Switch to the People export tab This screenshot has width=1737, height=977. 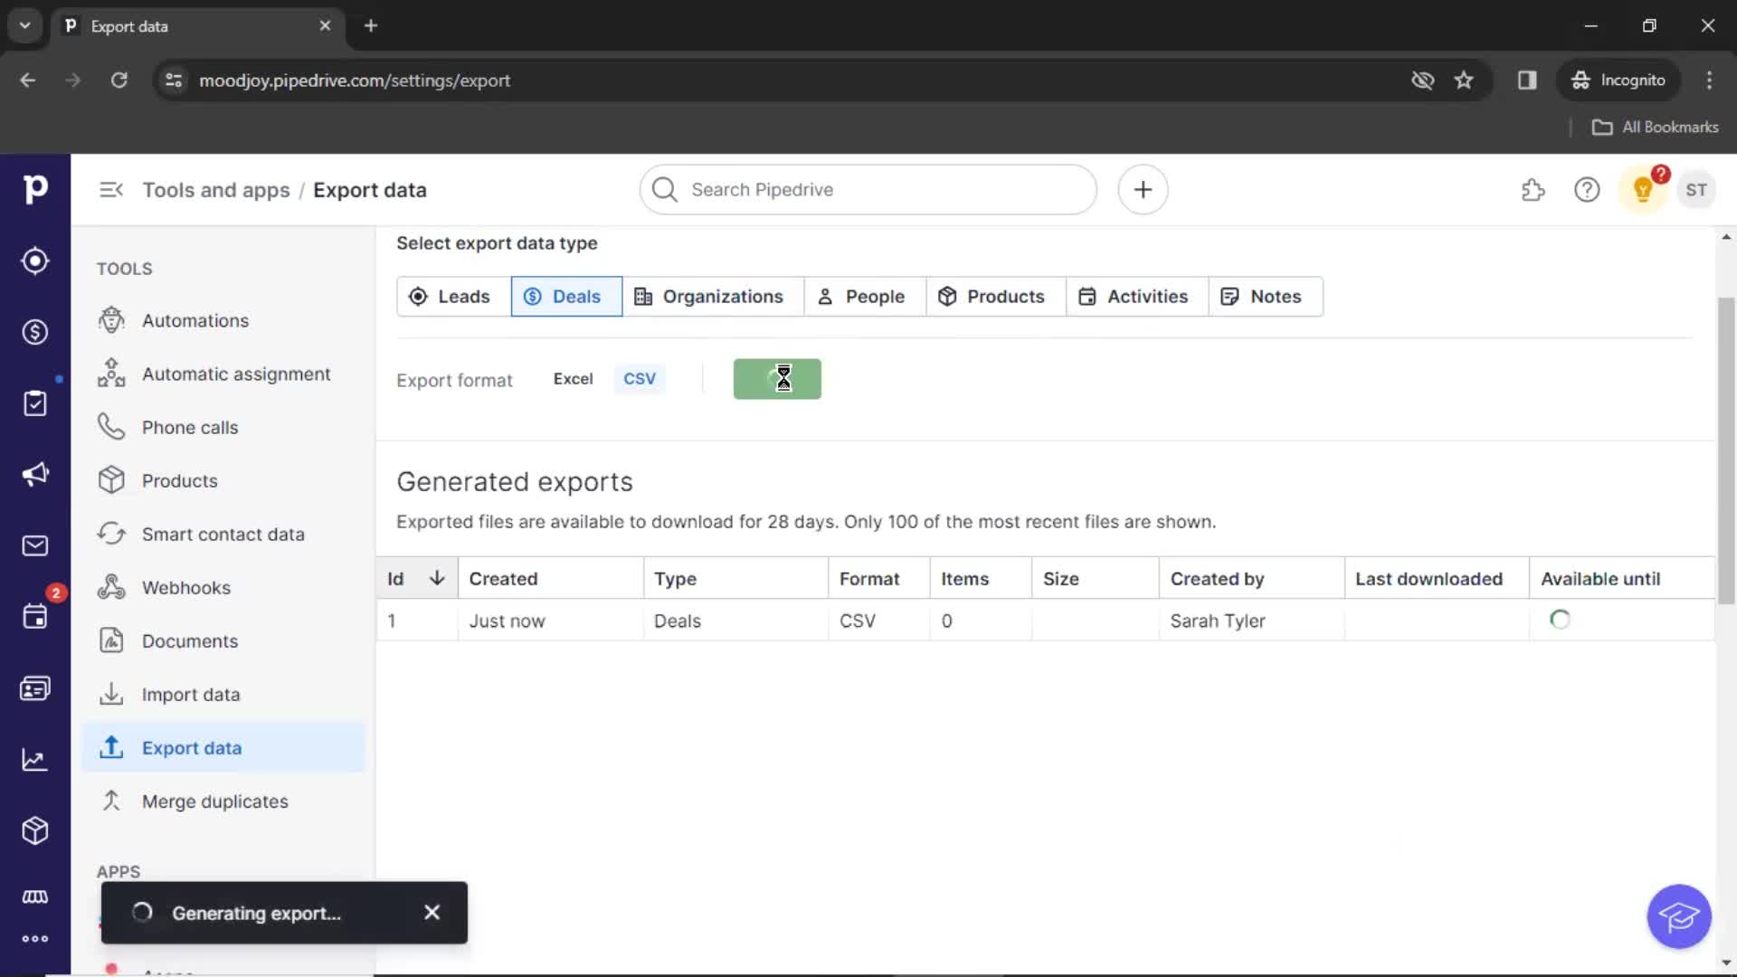(x=860, y=295)
